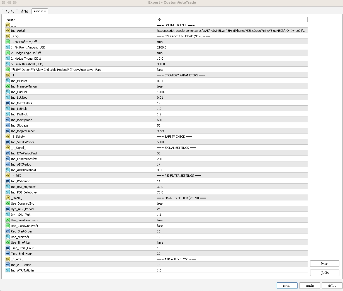Switch to the ทั่วไป tab
The image size is (343, 291).
click(x=24, y=11)
